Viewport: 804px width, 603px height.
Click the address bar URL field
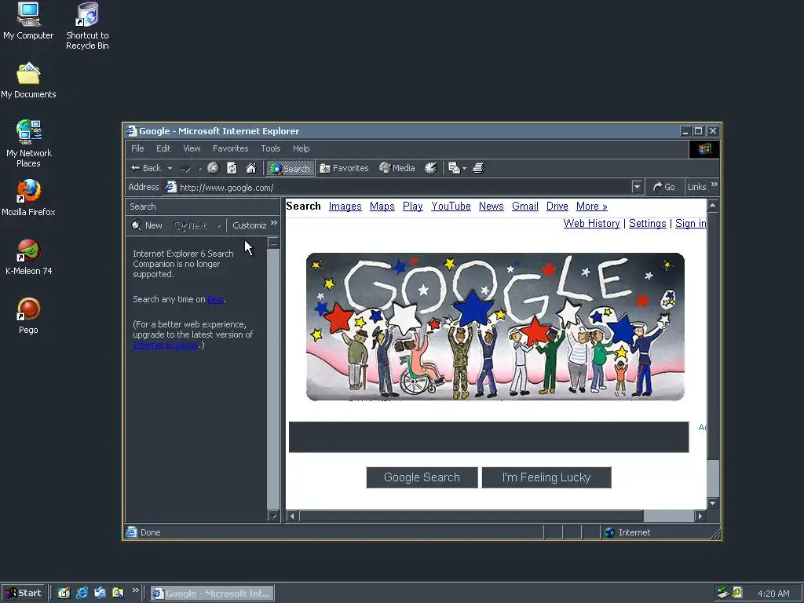[404, 188]
